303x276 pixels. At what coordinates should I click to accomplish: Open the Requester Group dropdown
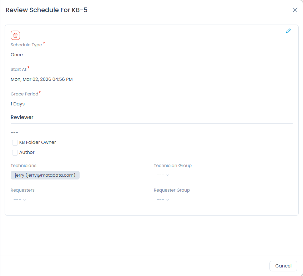click(163, 200)
